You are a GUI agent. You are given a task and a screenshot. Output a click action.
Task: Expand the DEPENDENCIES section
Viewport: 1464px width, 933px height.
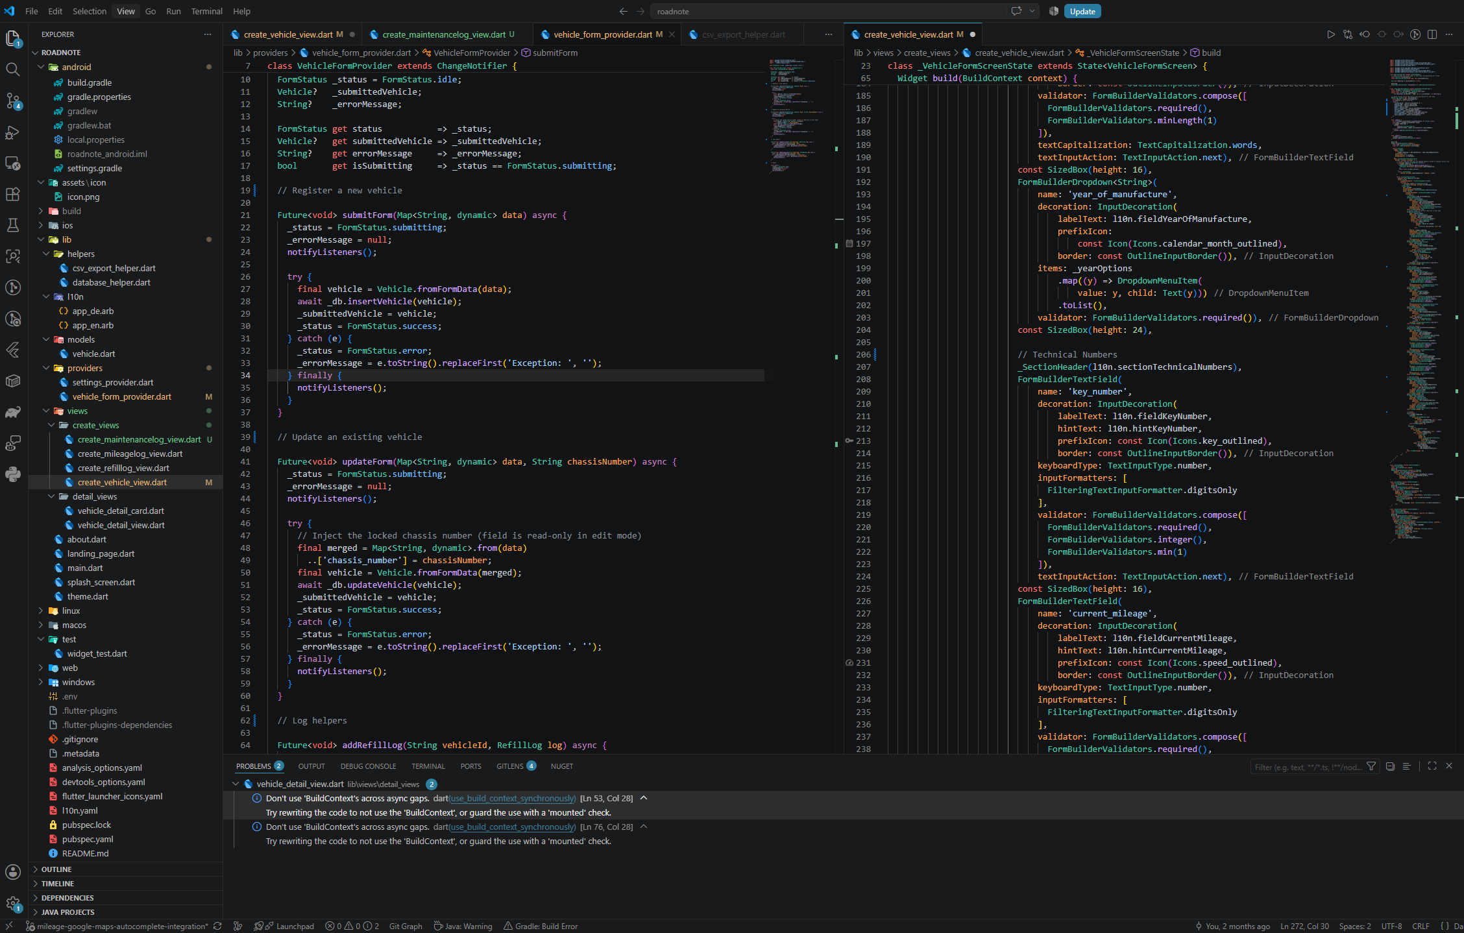[x=126, y=898]
